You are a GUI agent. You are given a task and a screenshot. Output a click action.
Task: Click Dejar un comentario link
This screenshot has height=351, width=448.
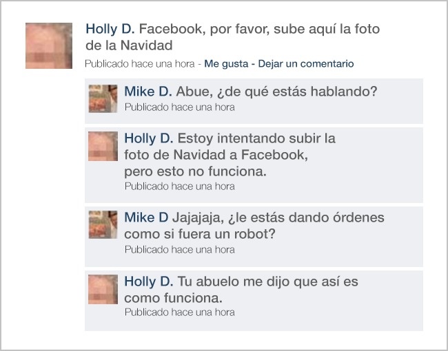(x=306, y=63)
